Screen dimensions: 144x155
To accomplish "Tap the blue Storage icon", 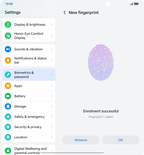I will (8, 106).
